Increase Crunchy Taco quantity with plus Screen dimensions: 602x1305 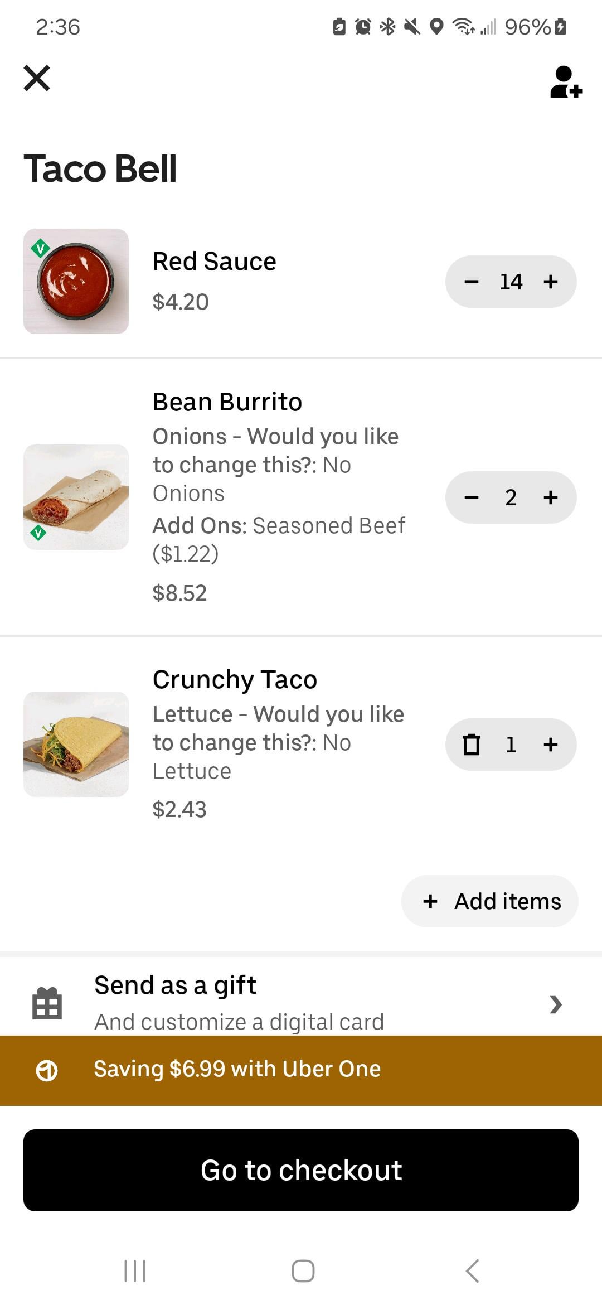point(551,745)
